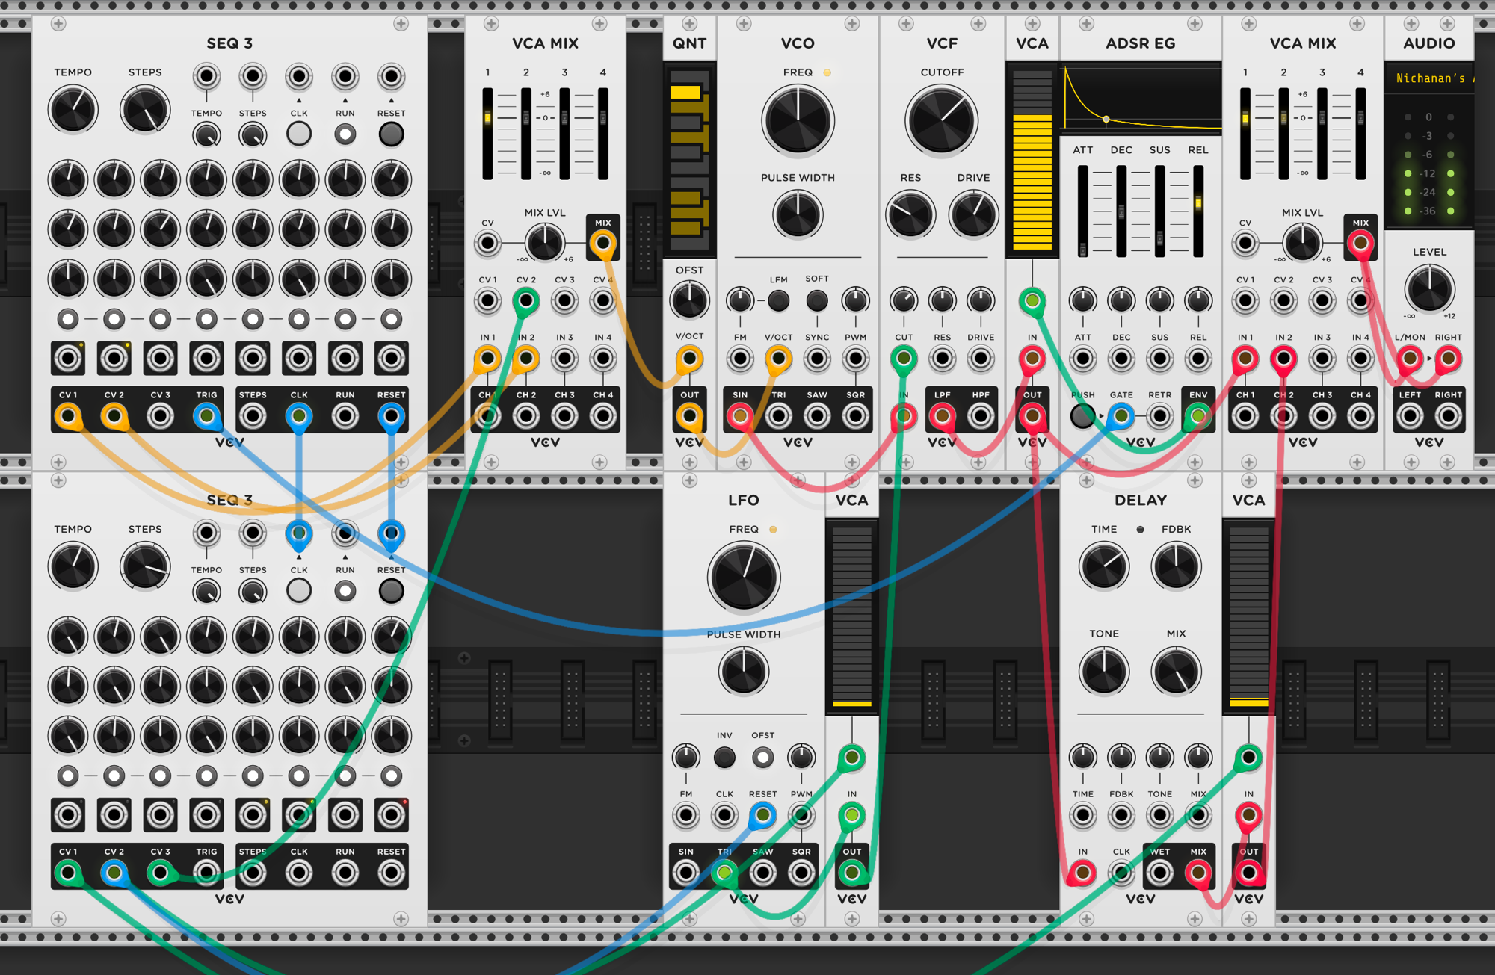The width and height of the screenshot is (1495, 975).
Task: Click the LFO SQR output jack
Action: point(801,873)
